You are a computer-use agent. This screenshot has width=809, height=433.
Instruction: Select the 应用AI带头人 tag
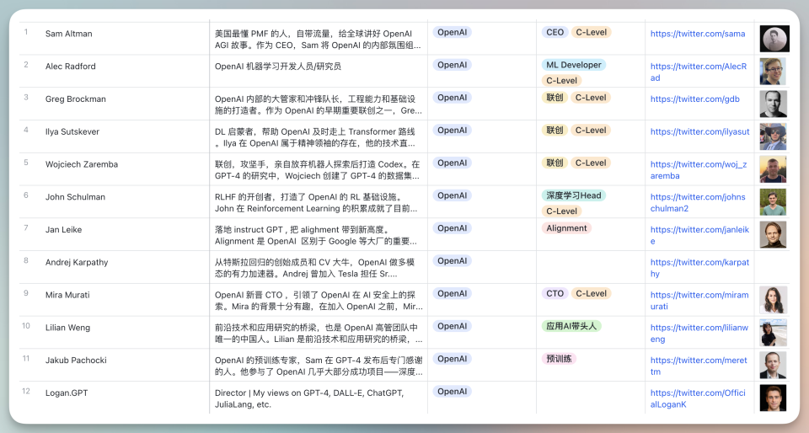(571, 326)
